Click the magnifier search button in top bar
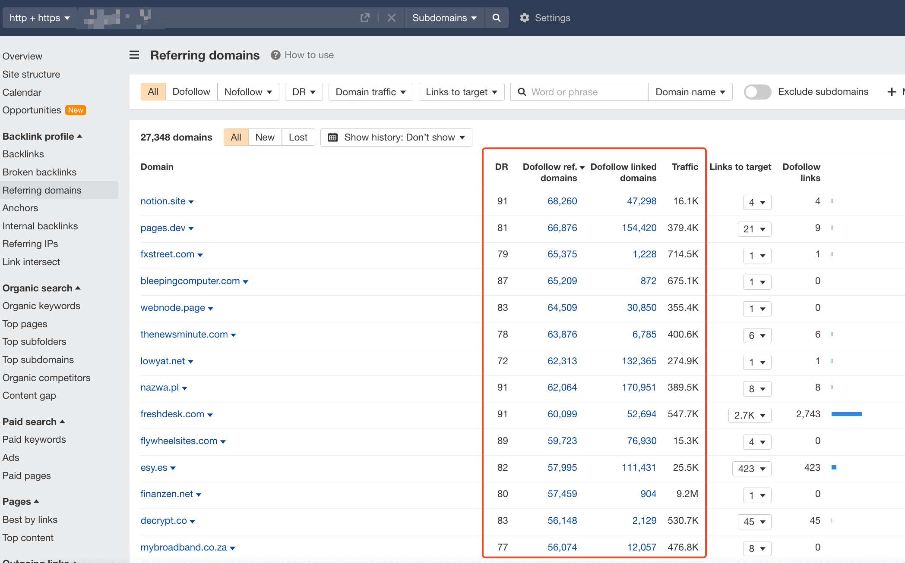The image size is (905, 563). [496, 18]
